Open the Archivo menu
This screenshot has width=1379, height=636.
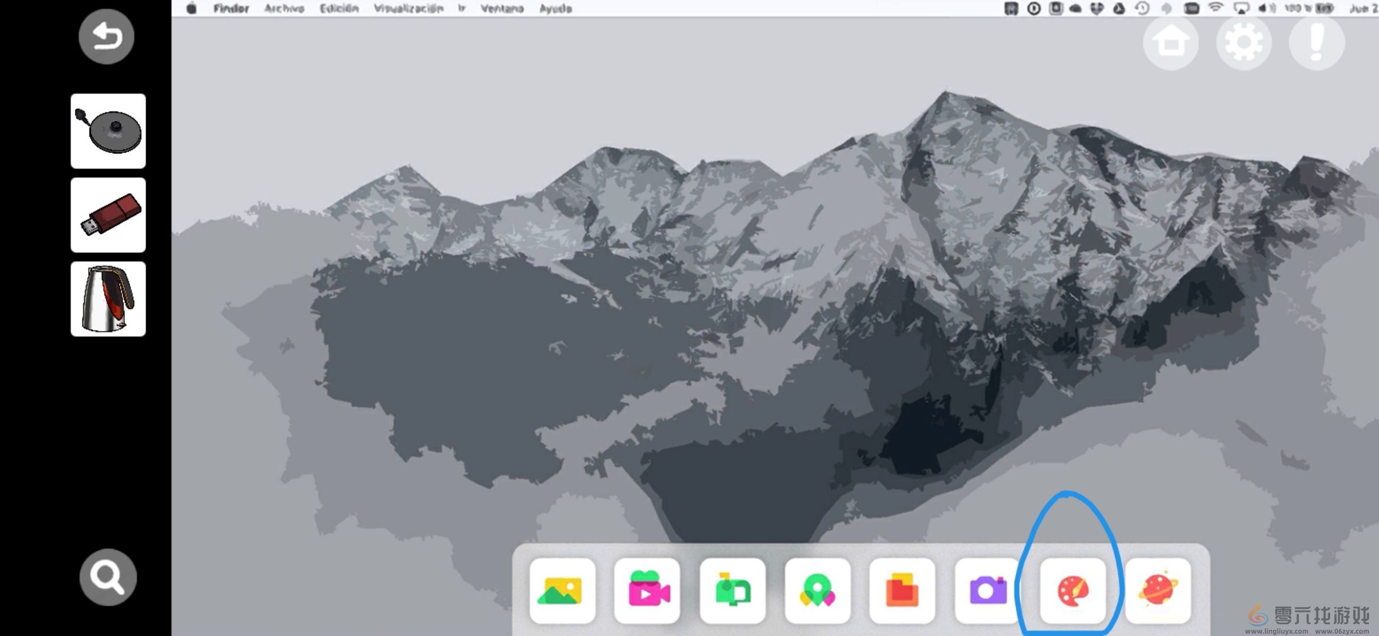pos(284,8)
